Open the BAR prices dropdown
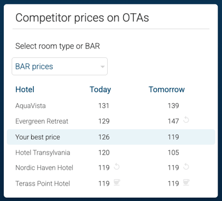 click(x=60, y=66)
